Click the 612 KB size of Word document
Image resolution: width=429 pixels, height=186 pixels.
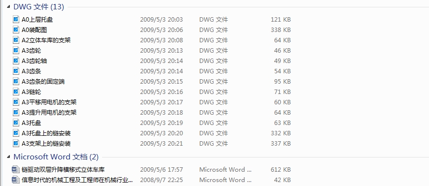tap(281, 170)
